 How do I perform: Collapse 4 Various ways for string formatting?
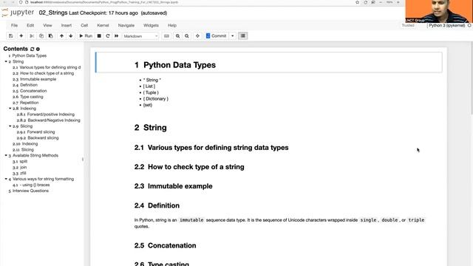(6, 179)
